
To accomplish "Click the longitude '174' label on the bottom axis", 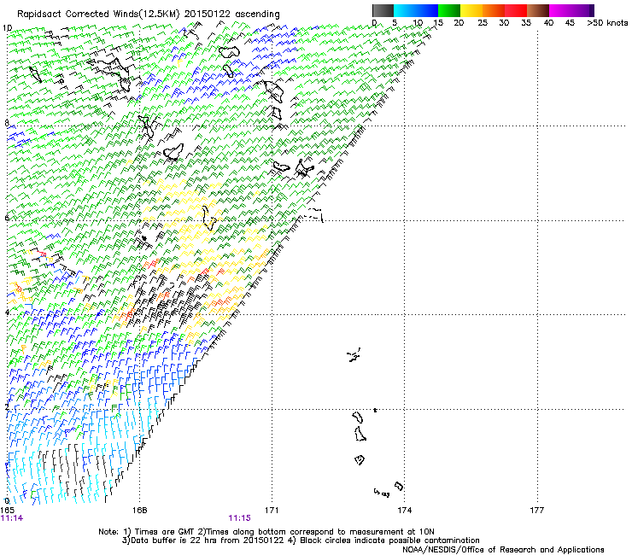I will point(404,511).
